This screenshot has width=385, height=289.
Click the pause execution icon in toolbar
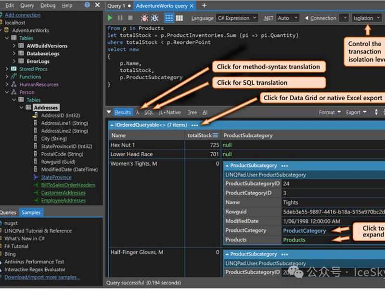(x=120, y=18)
